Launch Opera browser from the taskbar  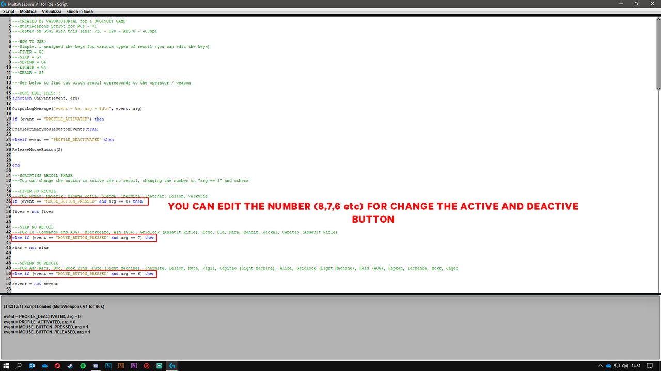pyautogui.click(x=57, y=366)
